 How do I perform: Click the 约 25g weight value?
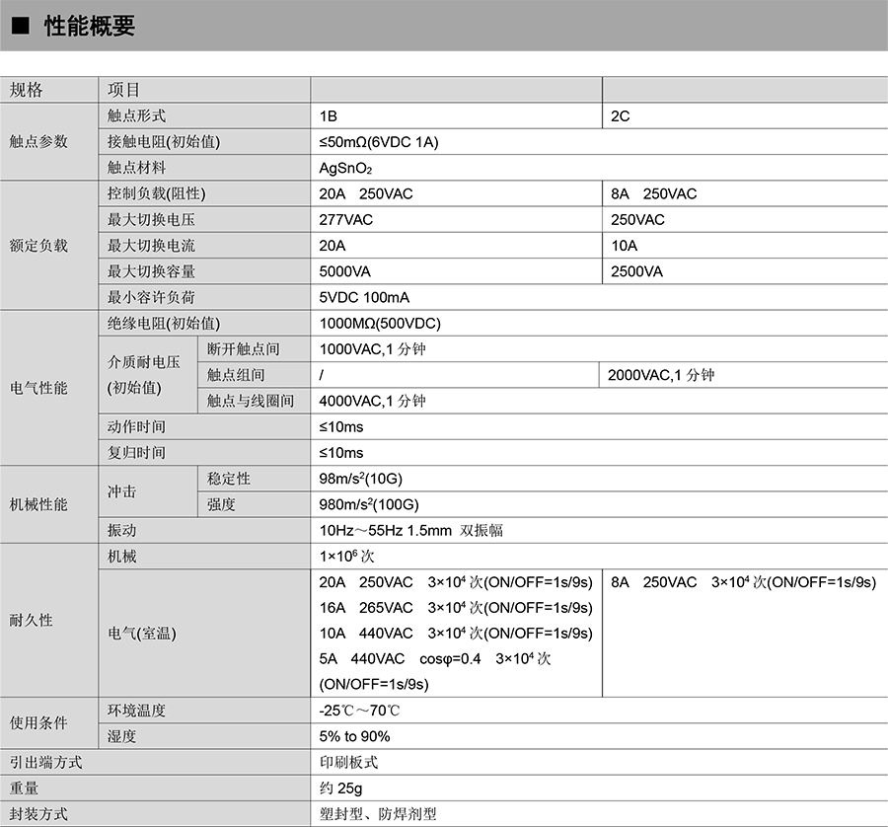click(340, 788)
